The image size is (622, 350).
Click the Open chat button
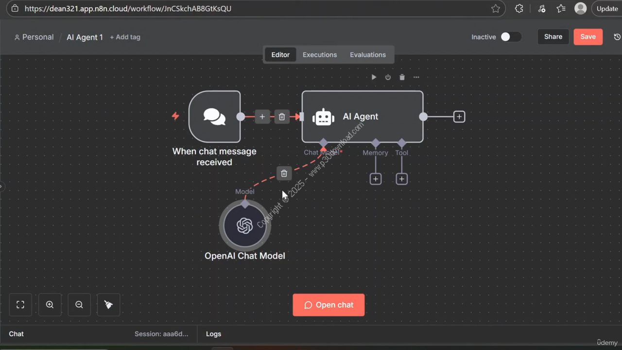(x=328, y=305)
